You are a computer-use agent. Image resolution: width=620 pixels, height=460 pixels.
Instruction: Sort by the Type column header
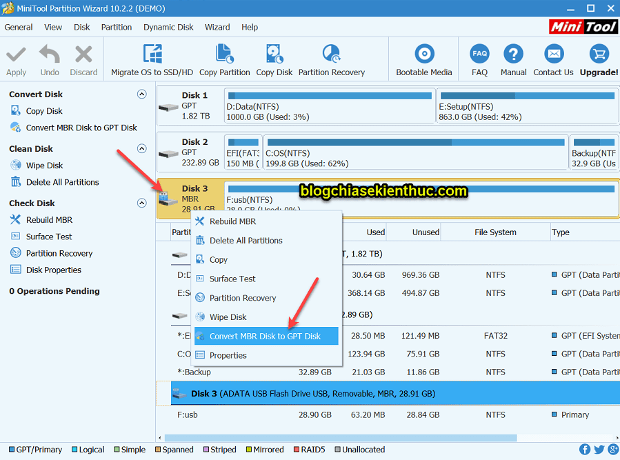point(586,232)
